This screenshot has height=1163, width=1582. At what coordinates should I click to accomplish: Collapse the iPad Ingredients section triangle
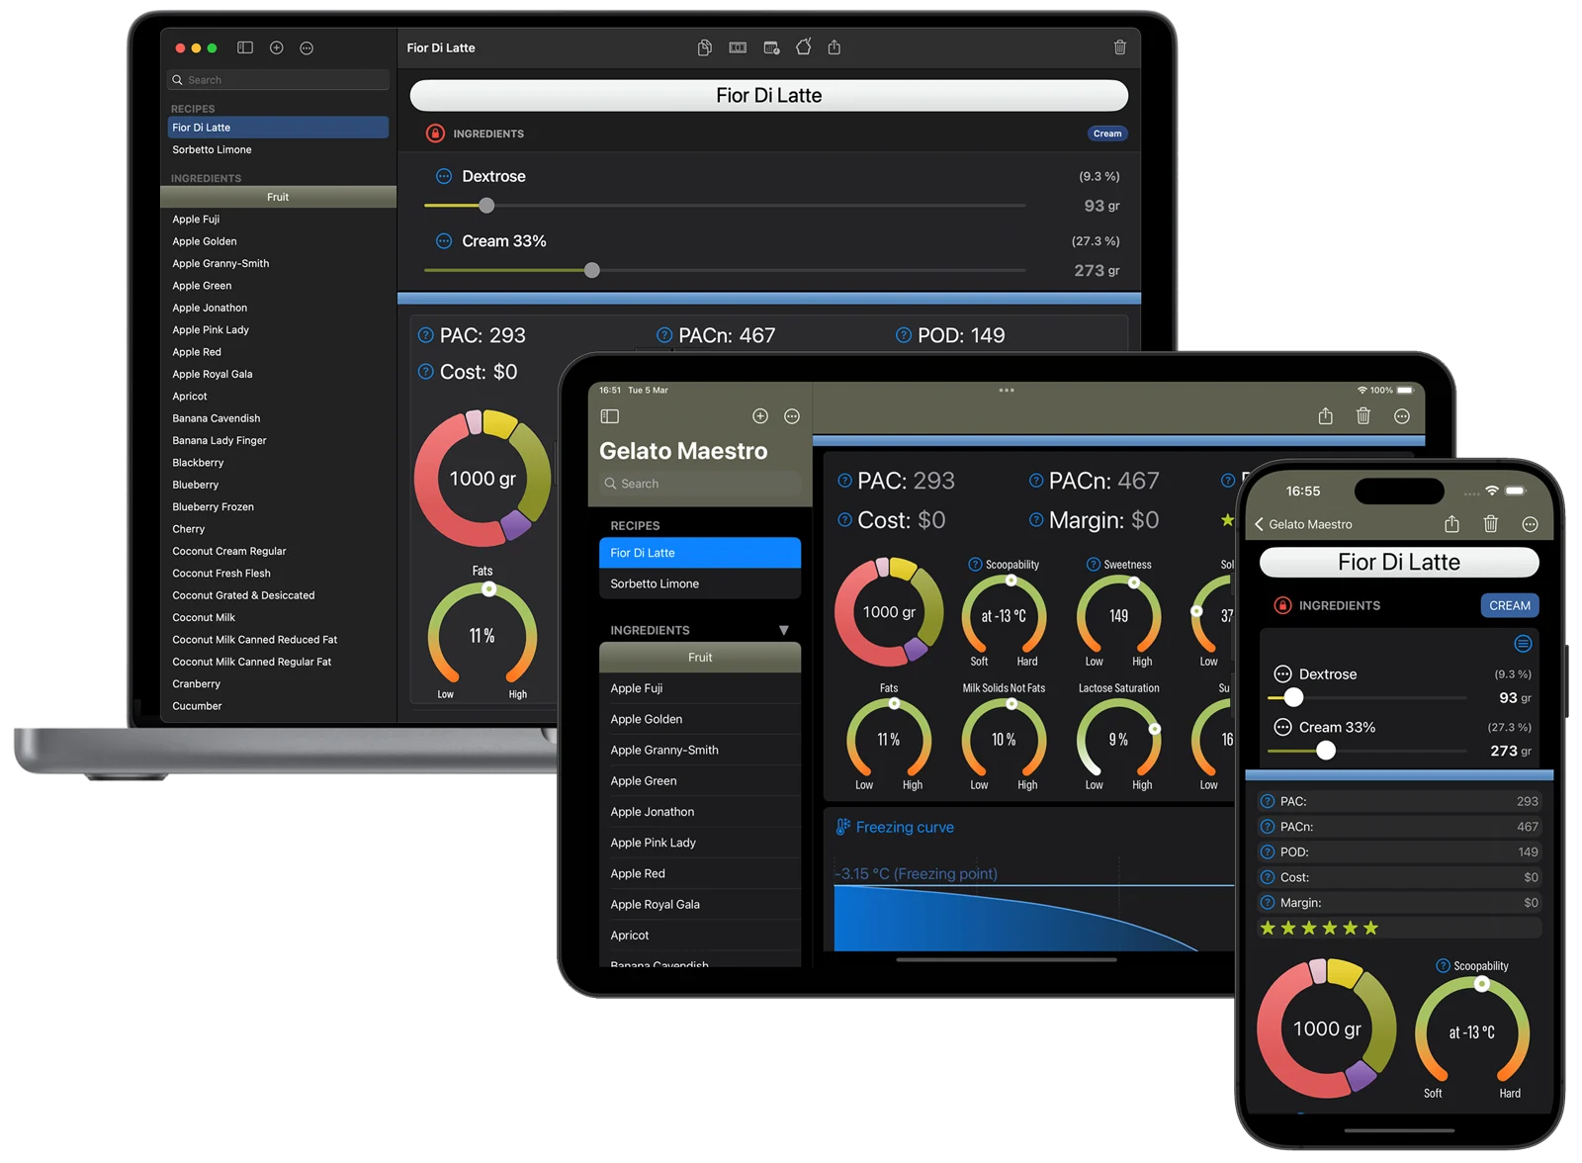pyautogui.click(x=783, y=630)
